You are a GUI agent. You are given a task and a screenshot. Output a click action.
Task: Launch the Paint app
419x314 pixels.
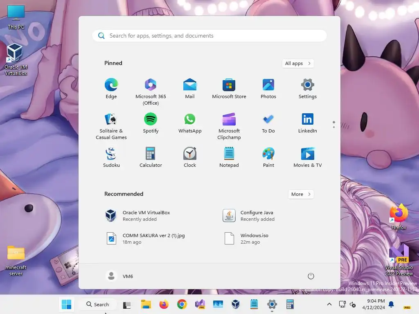pos(268,157)
